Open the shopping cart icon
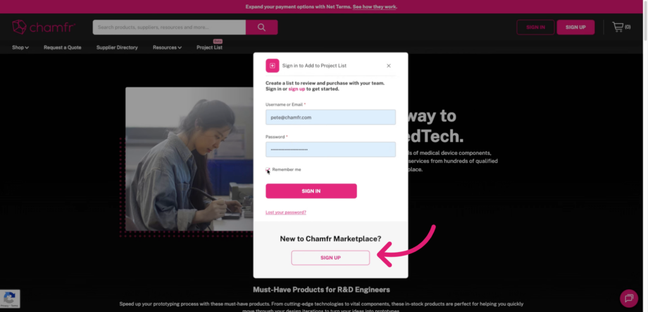 pyautogui.click(x=618, y=27)
